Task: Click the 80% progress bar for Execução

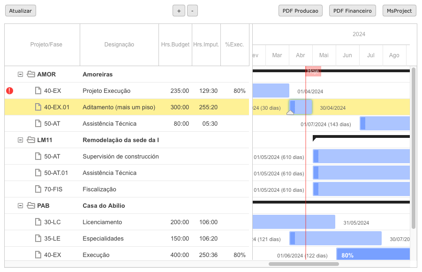Action: [373, 255]
